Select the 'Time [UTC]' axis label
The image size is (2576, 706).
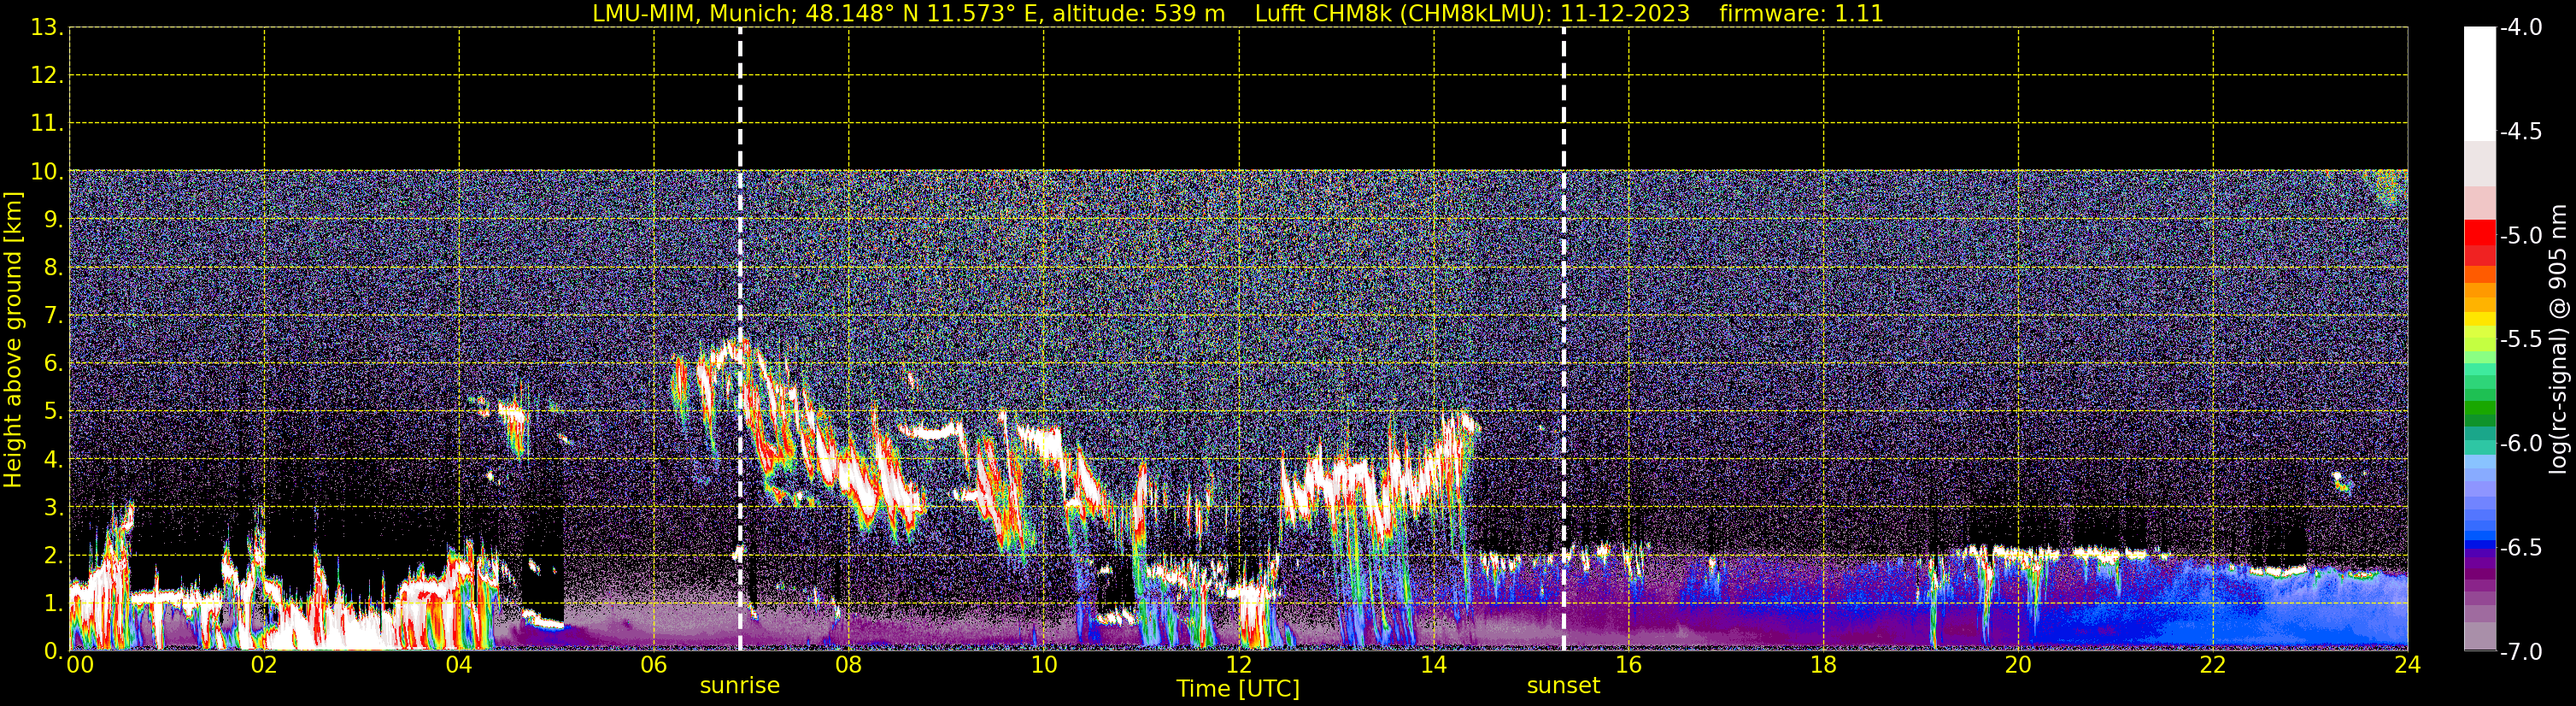click(1238, 689)
